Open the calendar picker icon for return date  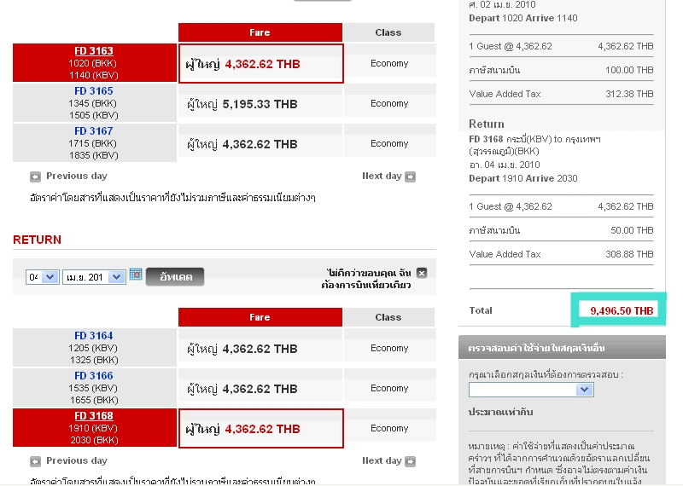point(136,274)
